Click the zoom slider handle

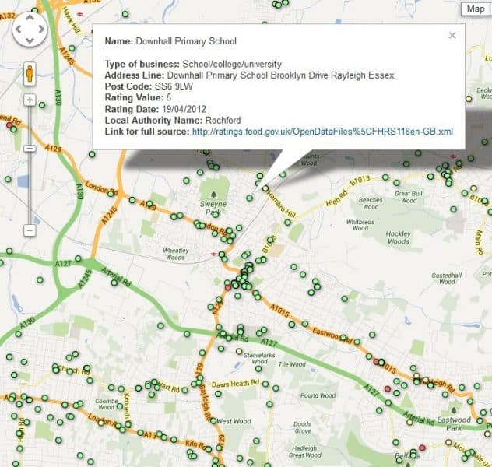pyautogui.click(x=30, y=148)
